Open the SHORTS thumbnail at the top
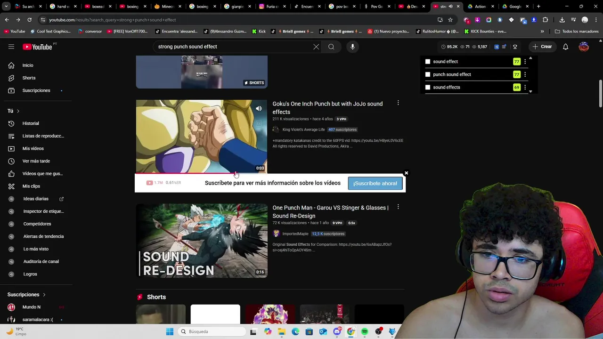603x339 pixels. coord(202,72)
